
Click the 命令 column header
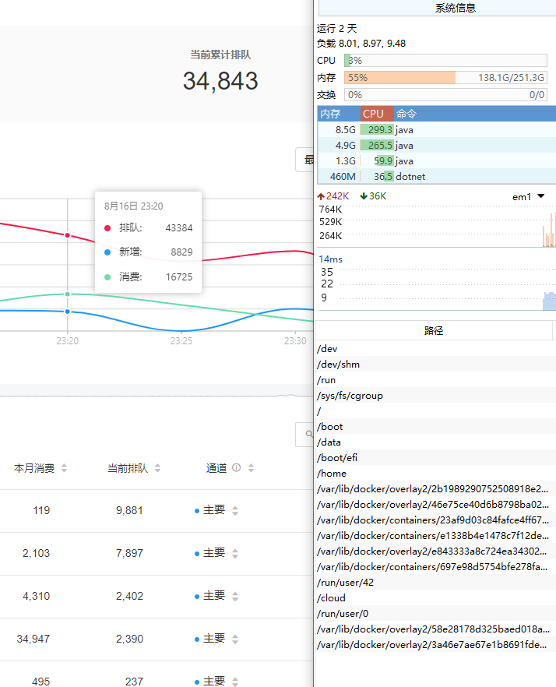point(406,114)
